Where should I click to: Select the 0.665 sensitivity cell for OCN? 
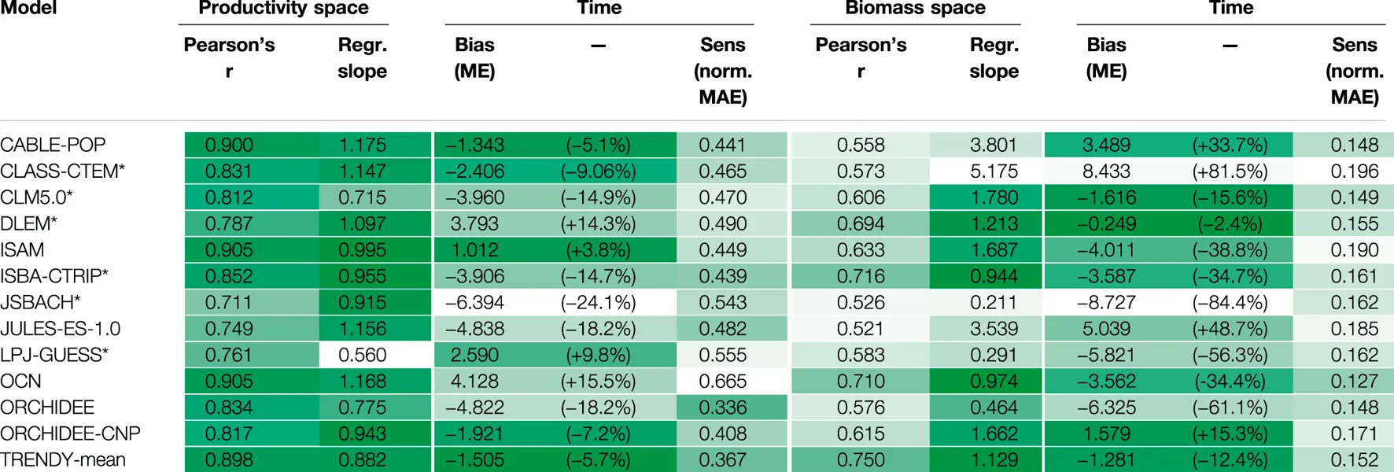point(723,382)
